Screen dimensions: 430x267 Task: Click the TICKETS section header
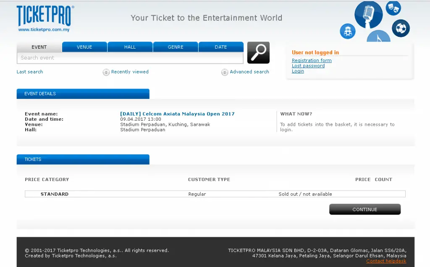point(83,159)
